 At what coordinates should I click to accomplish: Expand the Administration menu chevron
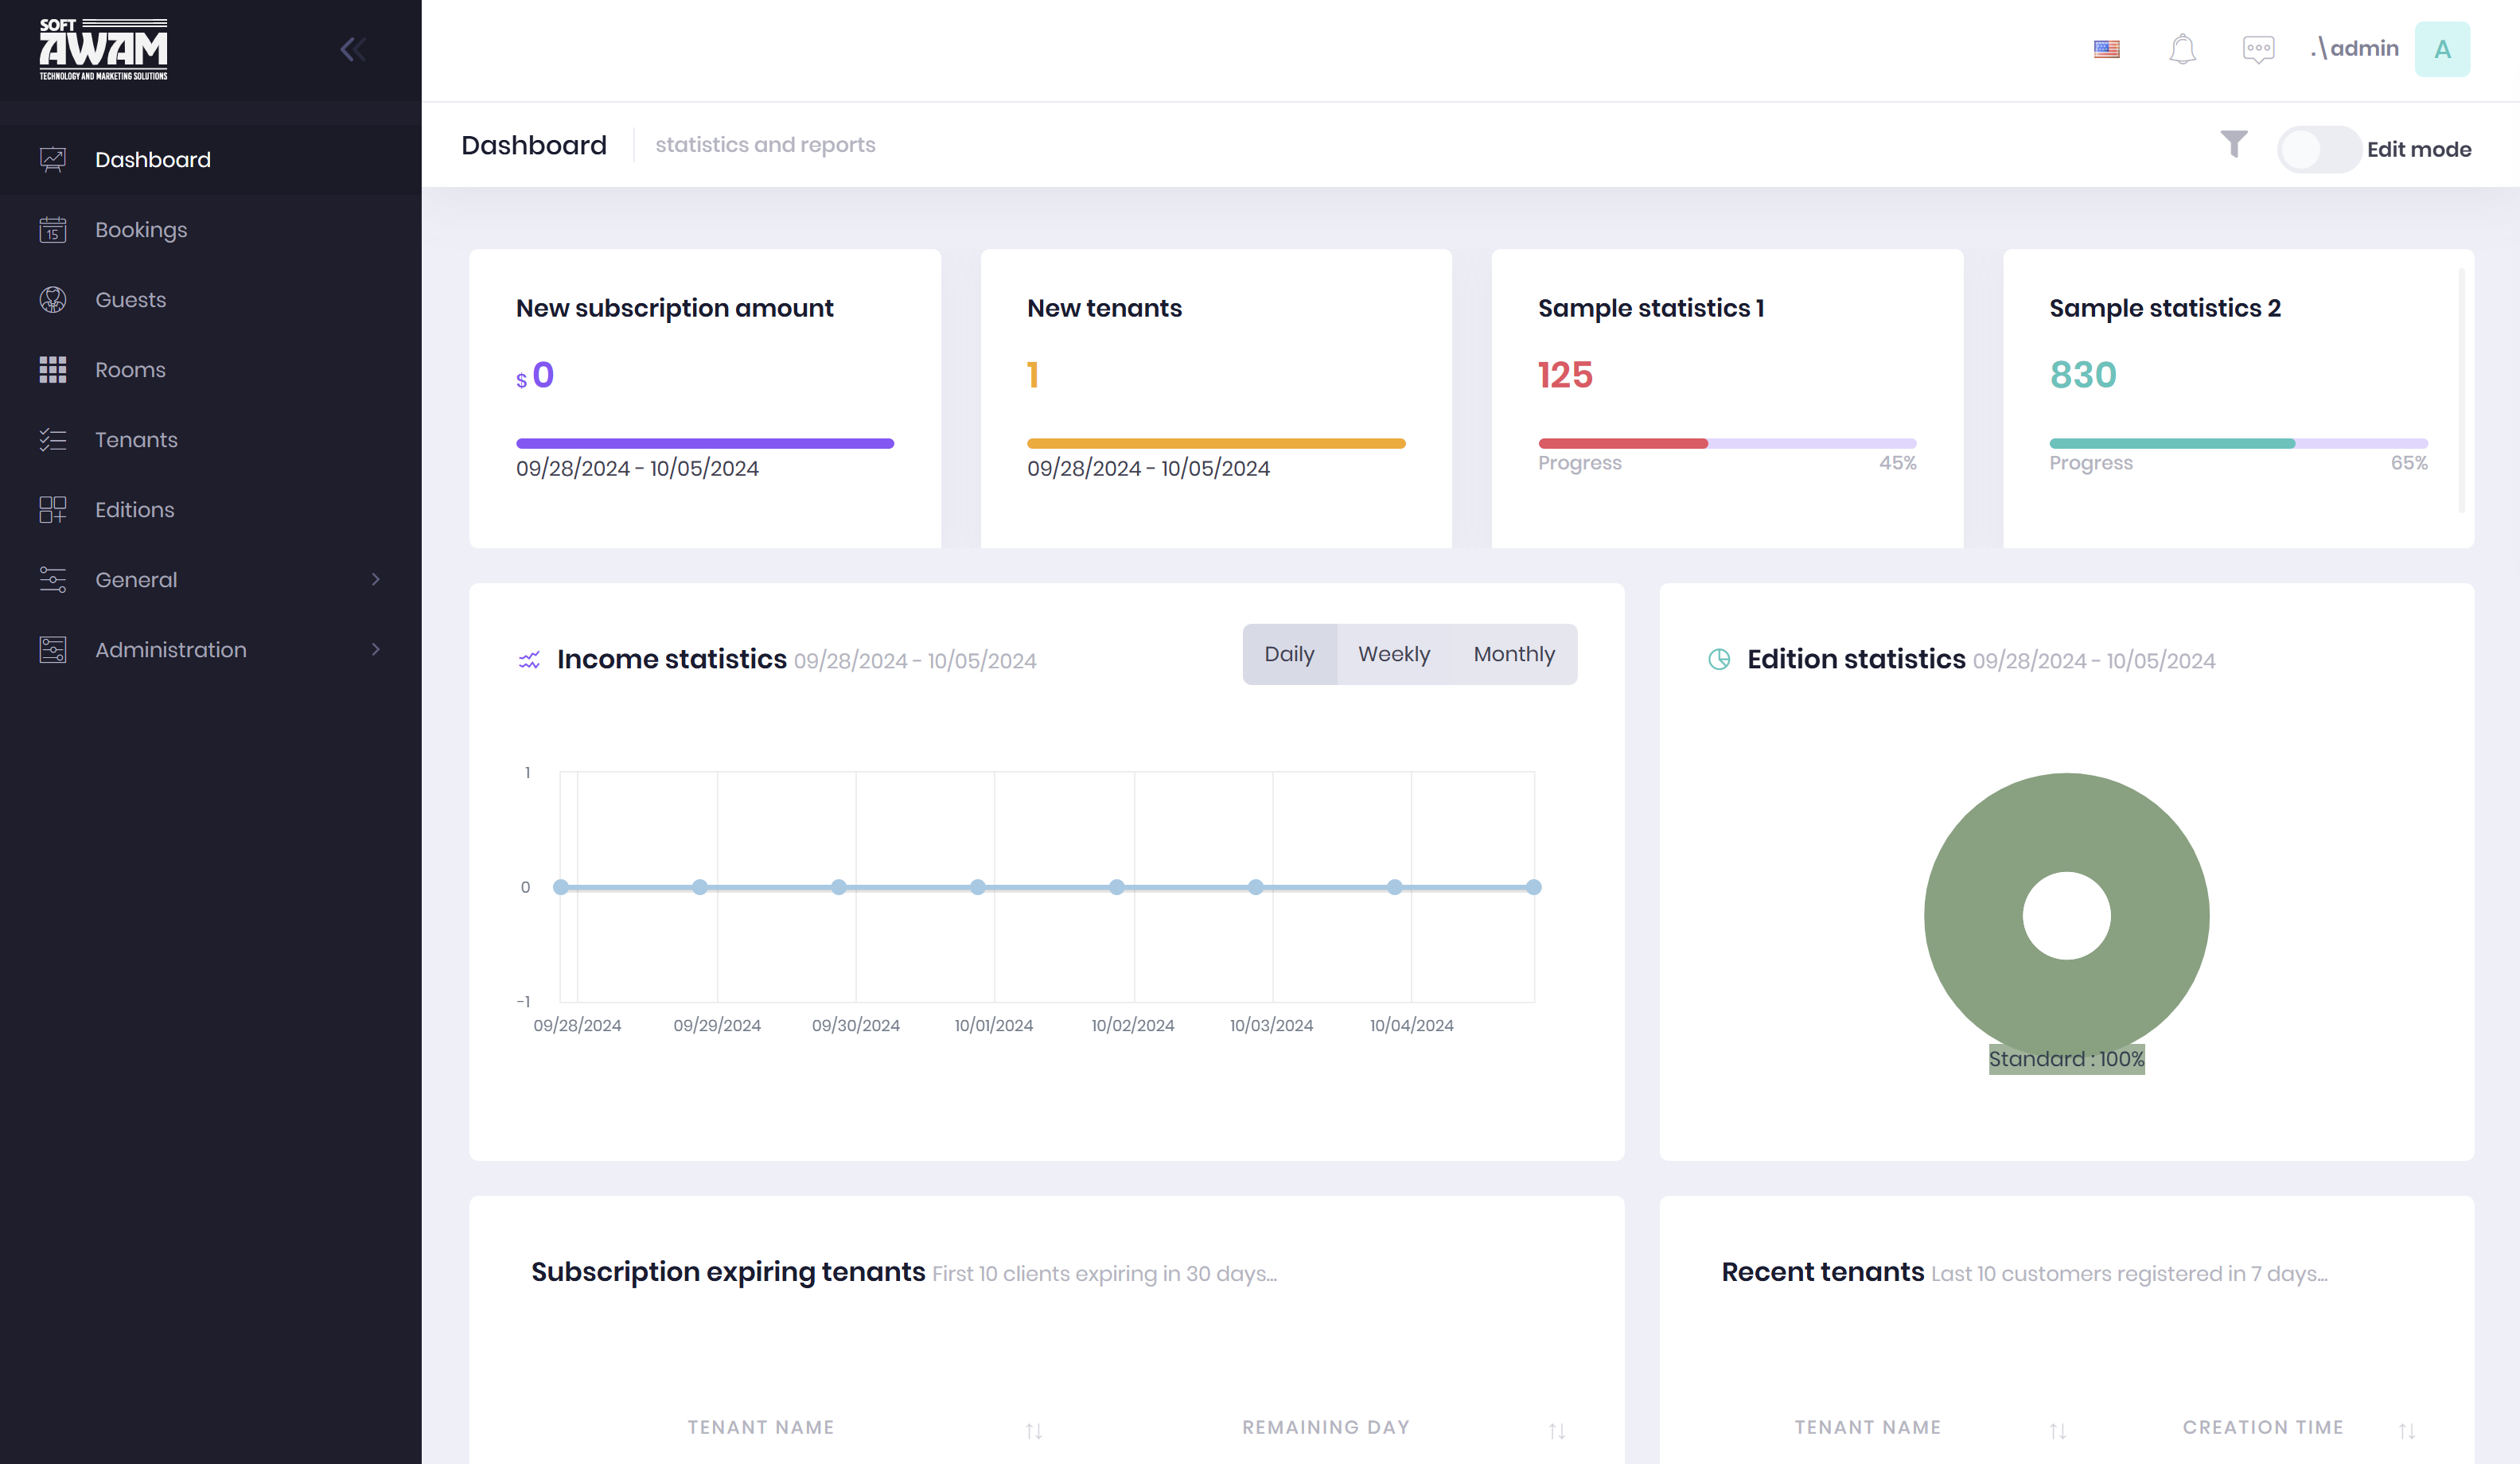click(x=375, y=650)
